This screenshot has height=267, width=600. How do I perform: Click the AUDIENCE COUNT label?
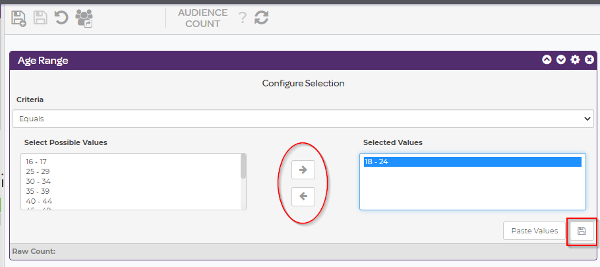point(202,18)
